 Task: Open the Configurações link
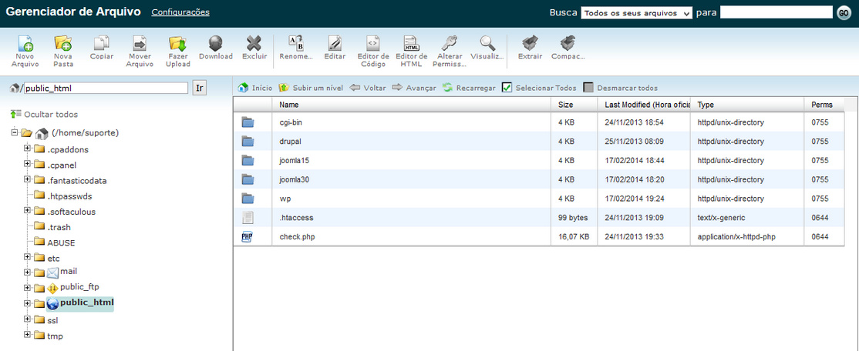[180, 12]
